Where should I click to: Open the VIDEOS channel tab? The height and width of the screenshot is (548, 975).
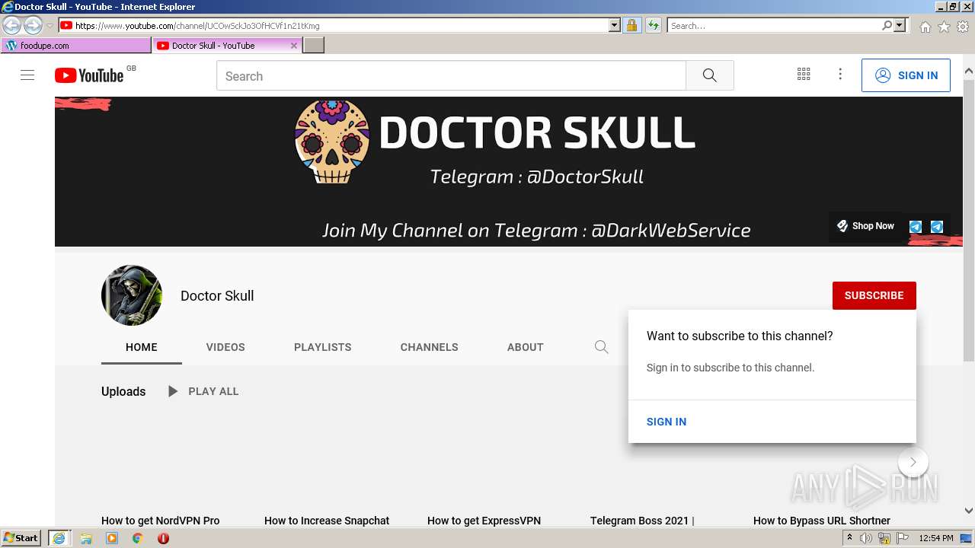click(x=225, y=347)
